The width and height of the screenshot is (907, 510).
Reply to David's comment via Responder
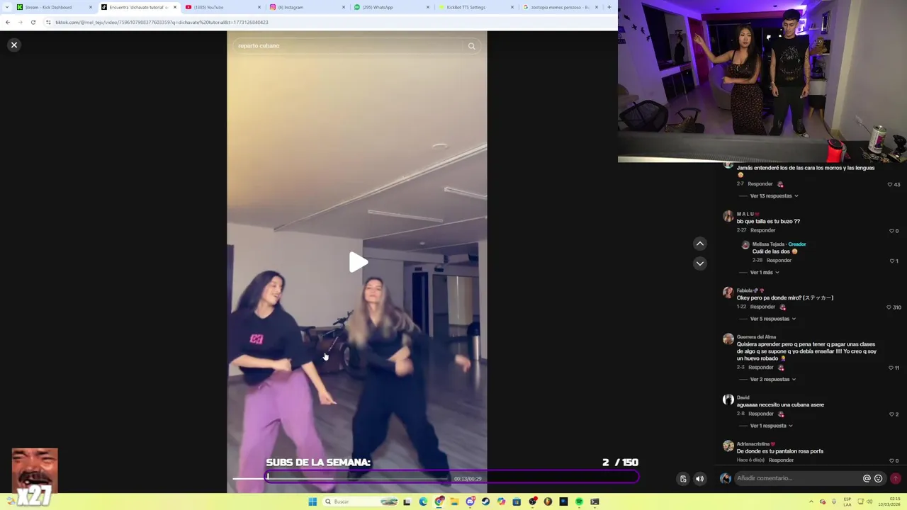(x=761, y=414)
